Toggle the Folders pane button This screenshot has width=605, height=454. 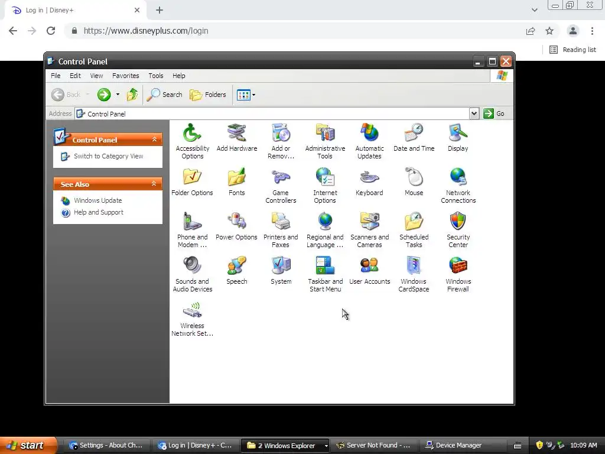[x=207, y=95]
